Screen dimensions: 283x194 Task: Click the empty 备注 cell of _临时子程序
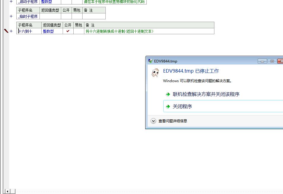[94, 16]
